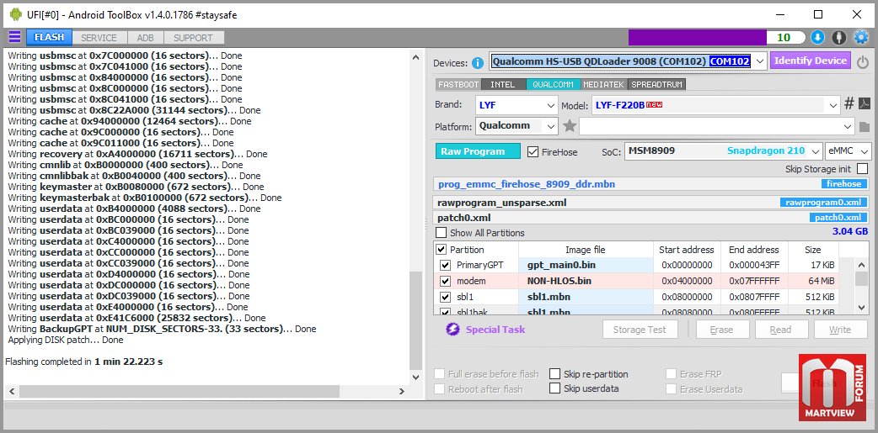Click the log panel horizontal scrollbar

point(179,391)
